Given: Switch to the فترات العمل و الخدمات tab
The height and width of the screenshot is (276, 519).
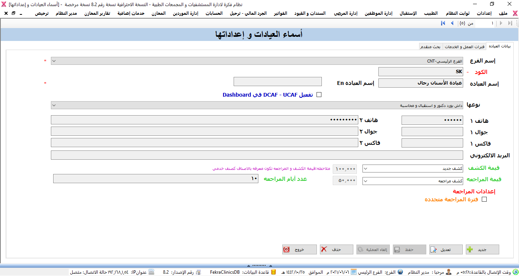Looking at the screenshot, I should (x=464, y=47).
